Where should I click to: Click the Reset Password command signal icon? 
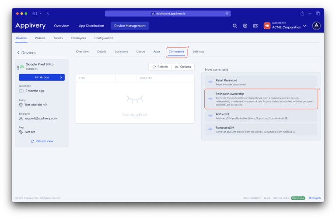(210, 82)
